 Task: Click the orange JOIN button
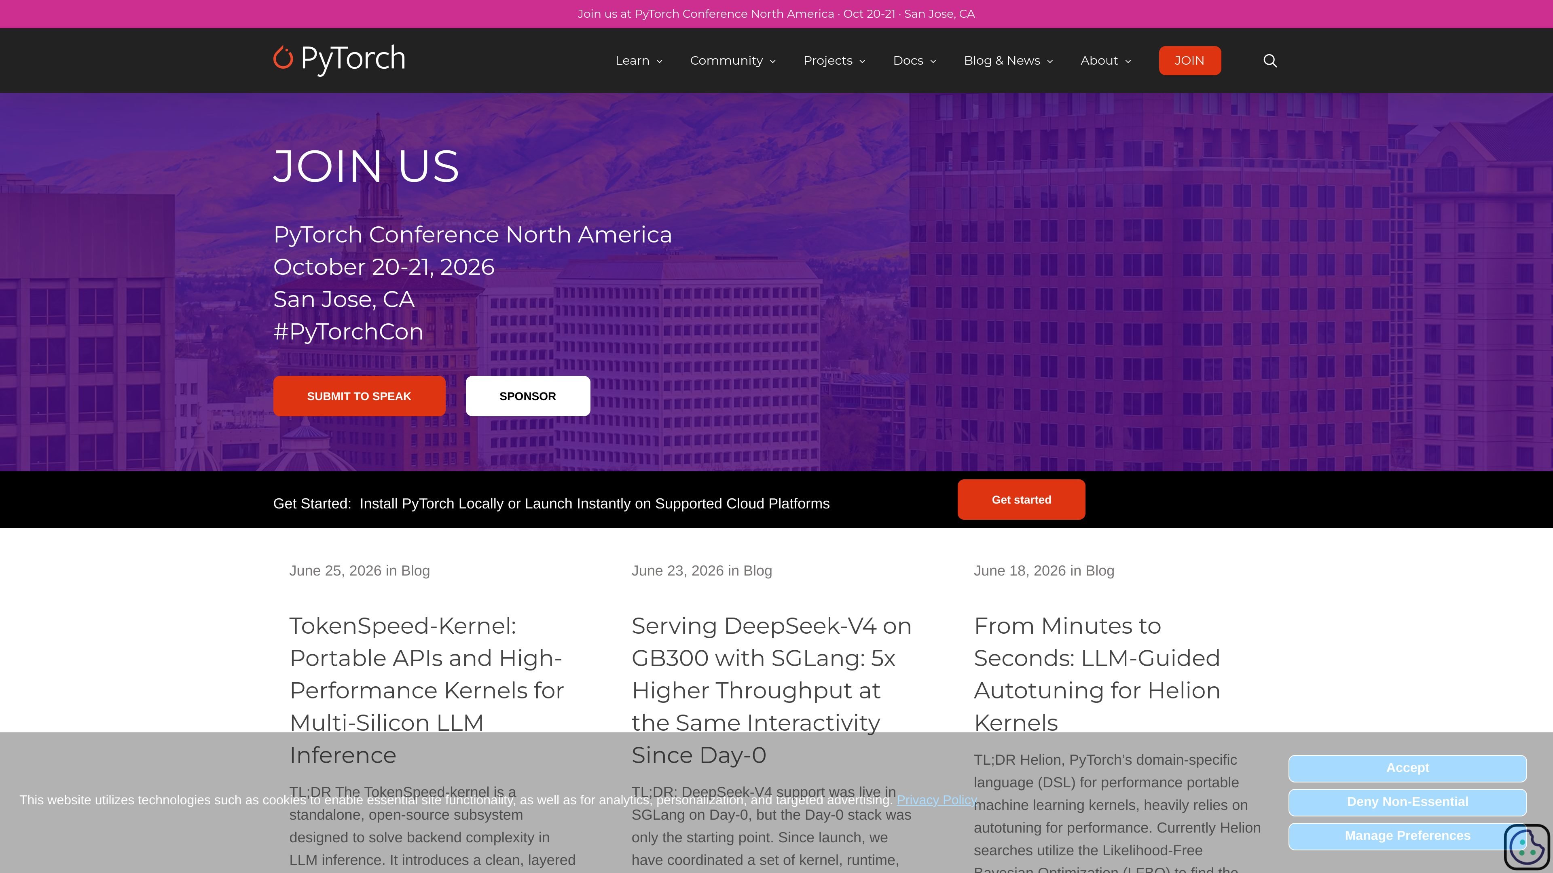(1189, 61)
